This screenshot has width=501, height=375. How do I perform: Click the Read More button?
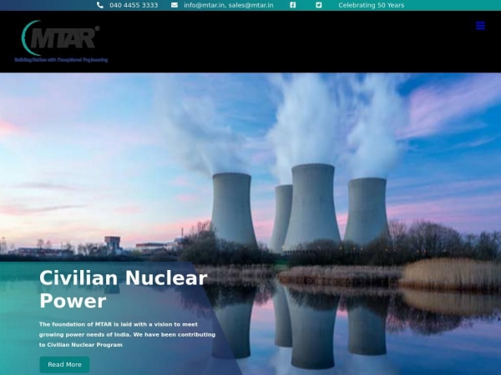(64, 364)
